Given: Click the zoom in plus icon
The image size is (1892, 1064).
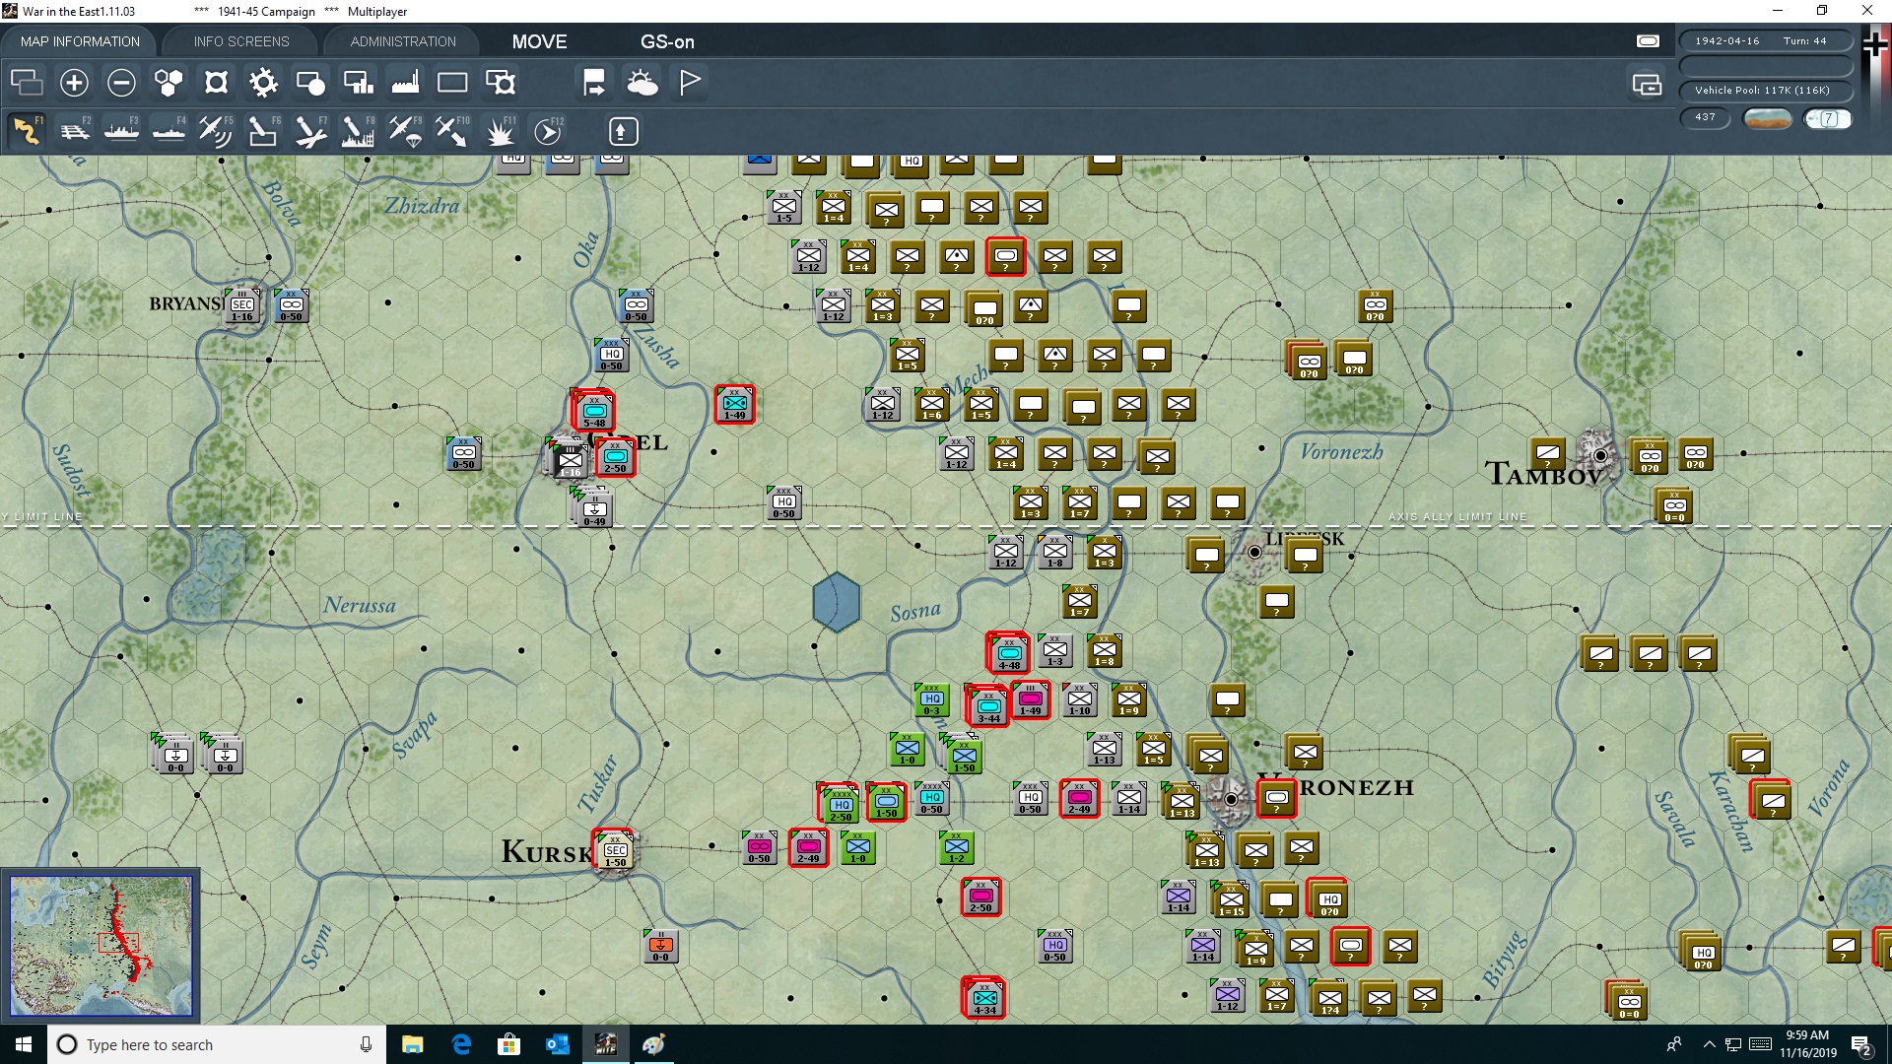Looking at the screenshot, I should (74, 83).
